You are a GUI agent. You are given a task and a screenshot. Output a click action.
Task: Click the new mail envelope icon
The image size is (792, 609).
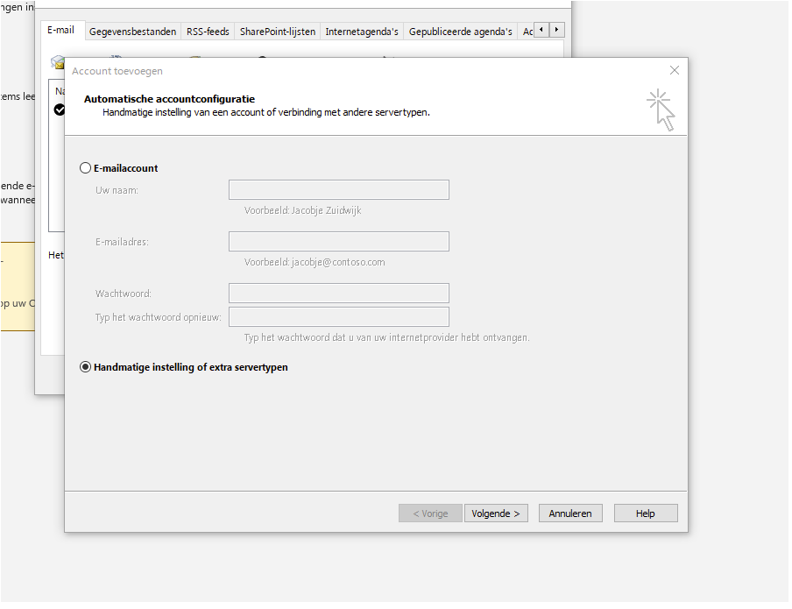click(x=58, y=61)
